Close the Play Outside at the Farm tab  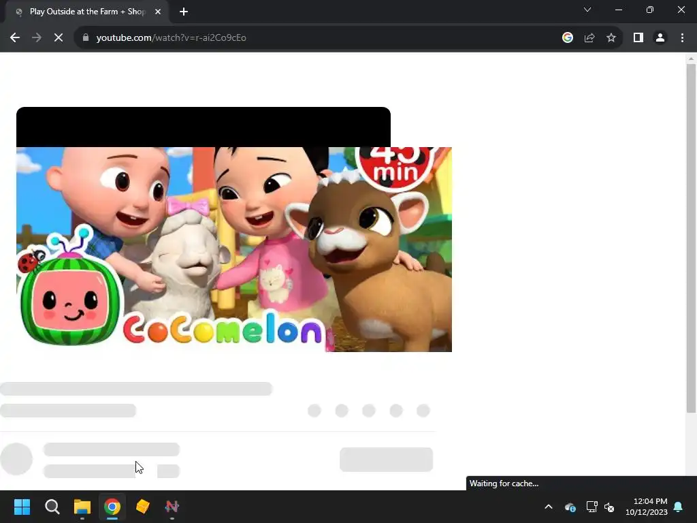click(x=158, y=12)
